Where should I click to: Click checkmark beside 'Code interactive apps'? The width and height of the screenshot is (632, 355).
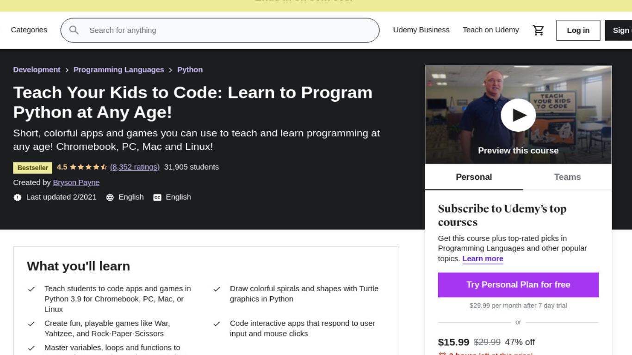point(217,324)
